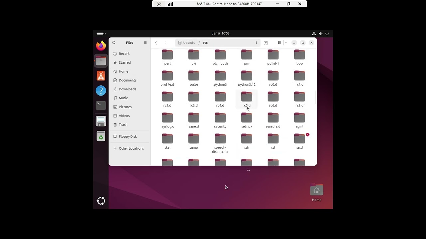Viewport: 426px width, 239px height.
Task: Open Recent in the sidebar
Action: 130,53
